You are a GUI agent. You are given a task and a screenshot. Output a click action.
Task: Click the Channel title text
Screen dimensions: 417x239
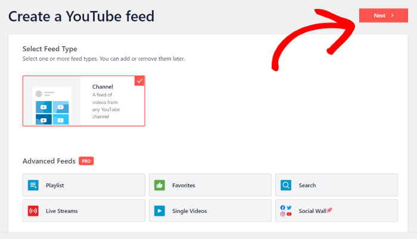(x=102, y=87)
